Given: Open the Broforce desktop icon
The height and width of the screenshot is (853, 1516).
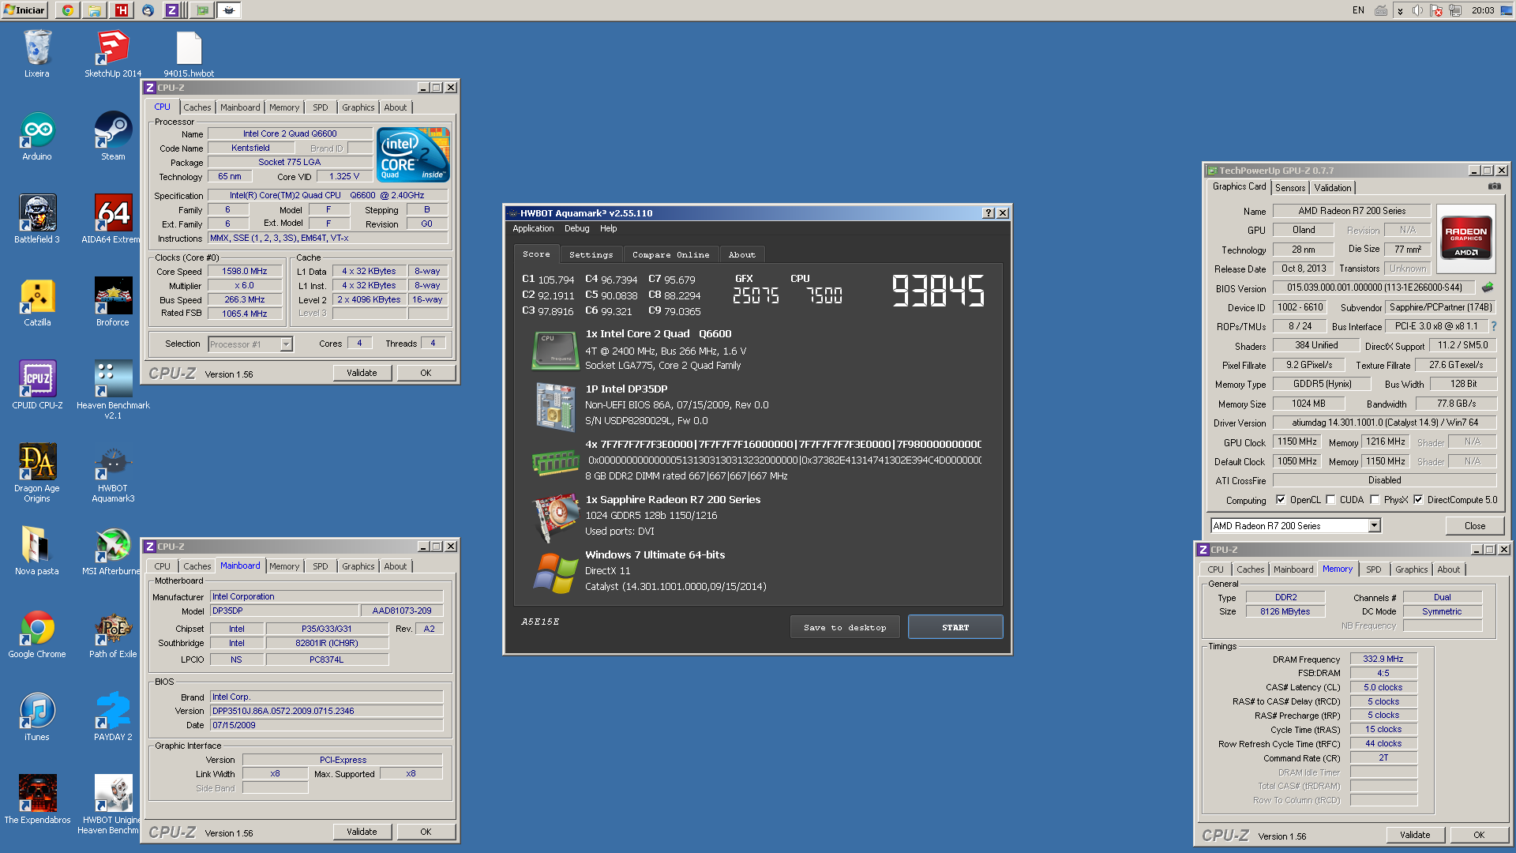Looking at the screenshot, I should click(113, 302).
